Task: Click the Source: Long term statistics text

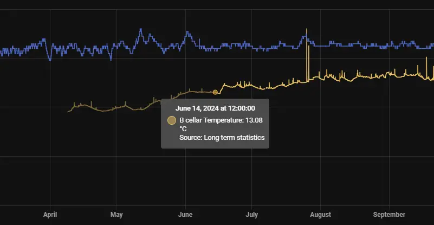Action: (x=222, y=138)
